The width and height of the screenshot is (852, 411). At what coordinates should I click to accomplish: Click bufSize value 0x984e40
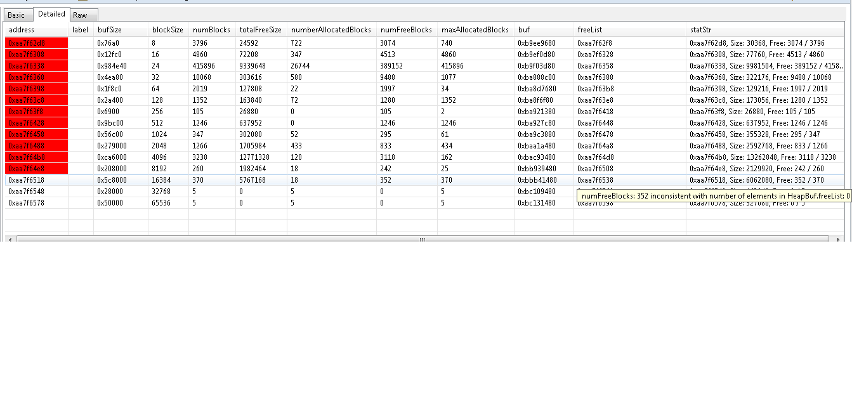[112, 66]
